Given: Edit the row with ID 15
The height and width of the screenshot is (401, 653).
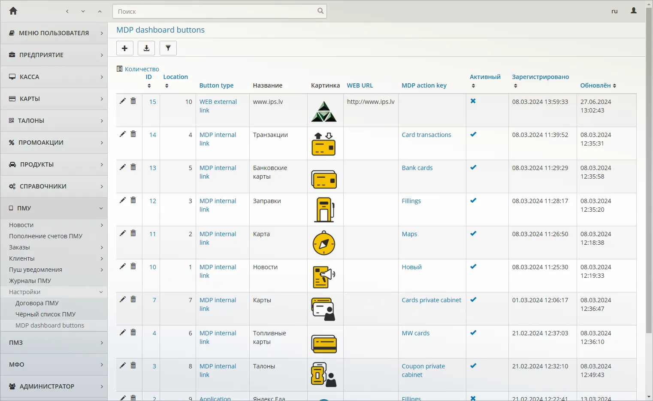Looking at the screenshot, I should 123,101.
